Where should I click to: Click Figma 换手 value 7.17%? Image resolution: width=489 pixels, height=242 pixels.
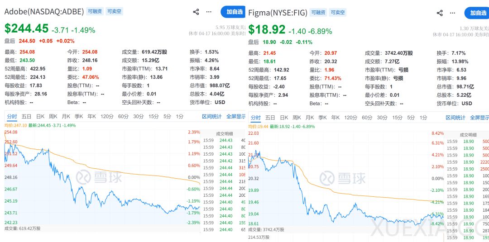tap(459, 53)
